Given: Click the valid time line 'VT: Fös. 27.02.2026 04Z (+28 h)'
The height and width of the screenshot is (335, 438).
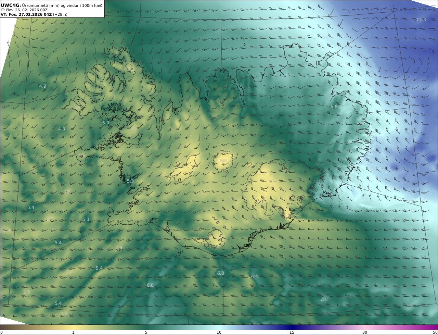Looking at the screenshot, I should click(x=34, y=14).
